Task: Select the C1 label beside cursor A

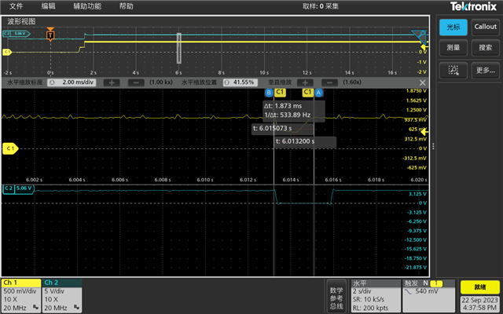Action: [307, 93]
